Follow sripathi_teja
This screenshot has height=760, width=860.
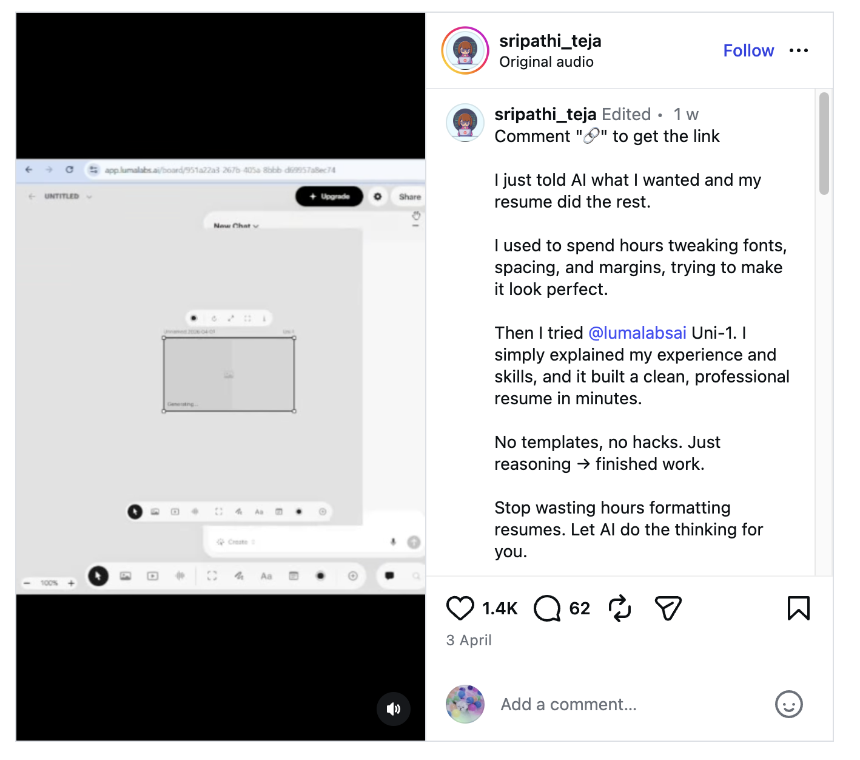click(x=748, y=50)
